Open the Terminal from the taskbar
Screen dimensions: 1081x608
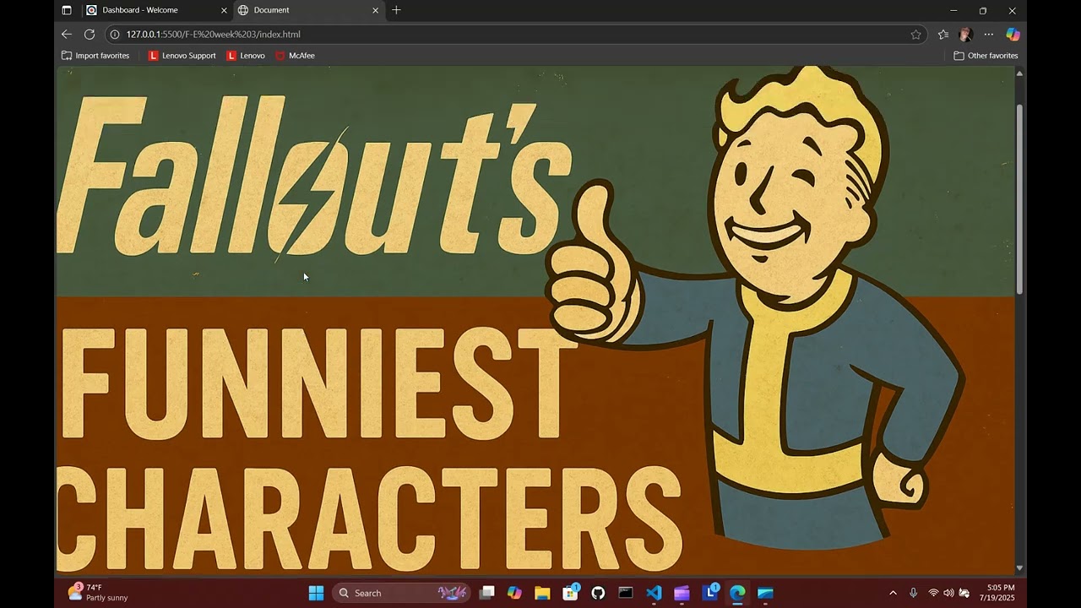[626, 593]
